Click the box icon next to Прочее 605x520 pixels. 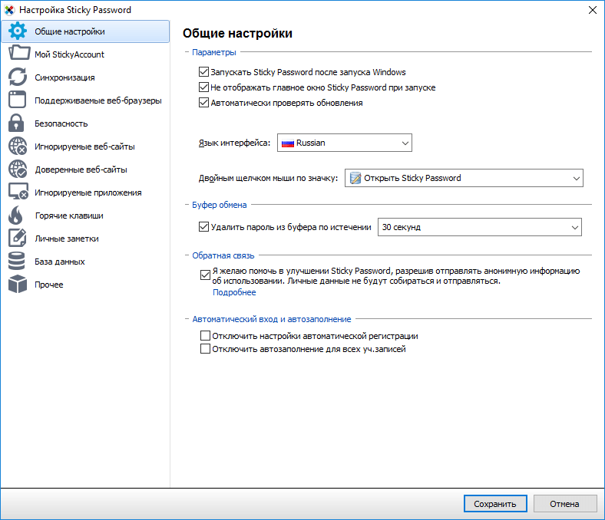click(x=18, y=285)
